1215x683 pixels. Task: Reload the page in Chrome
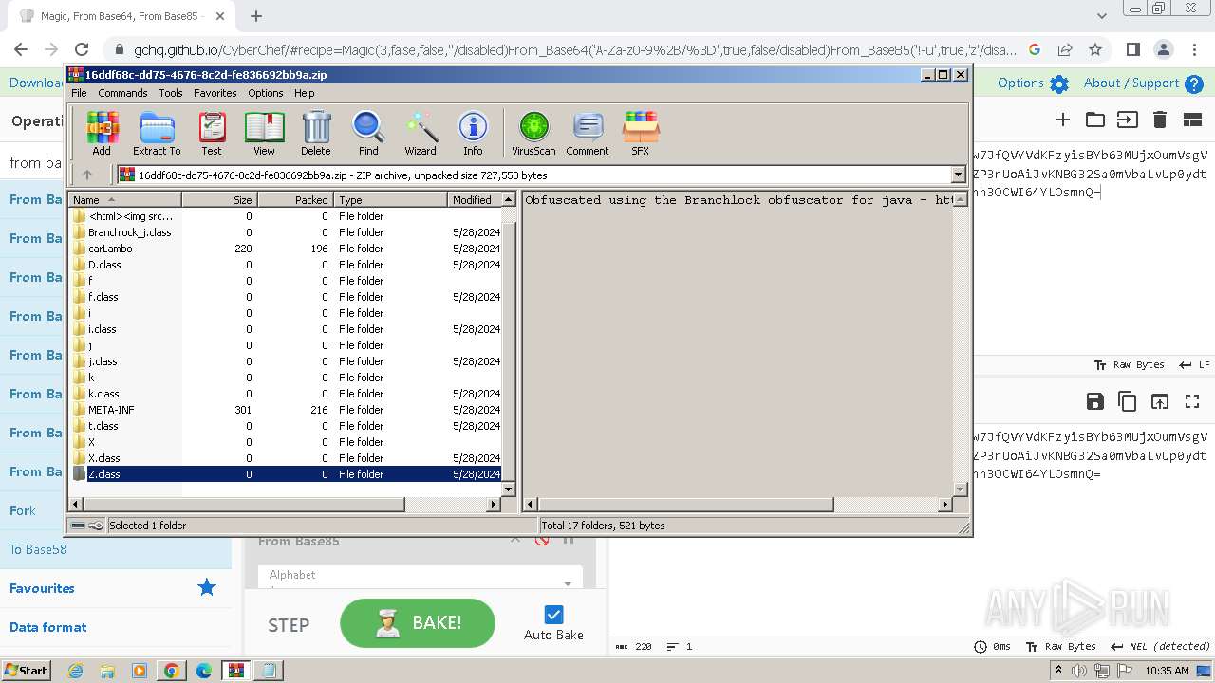pyautogui.click(x=82, y=49)
